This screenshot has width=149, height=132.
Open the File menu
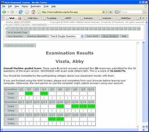coord(4,6)
